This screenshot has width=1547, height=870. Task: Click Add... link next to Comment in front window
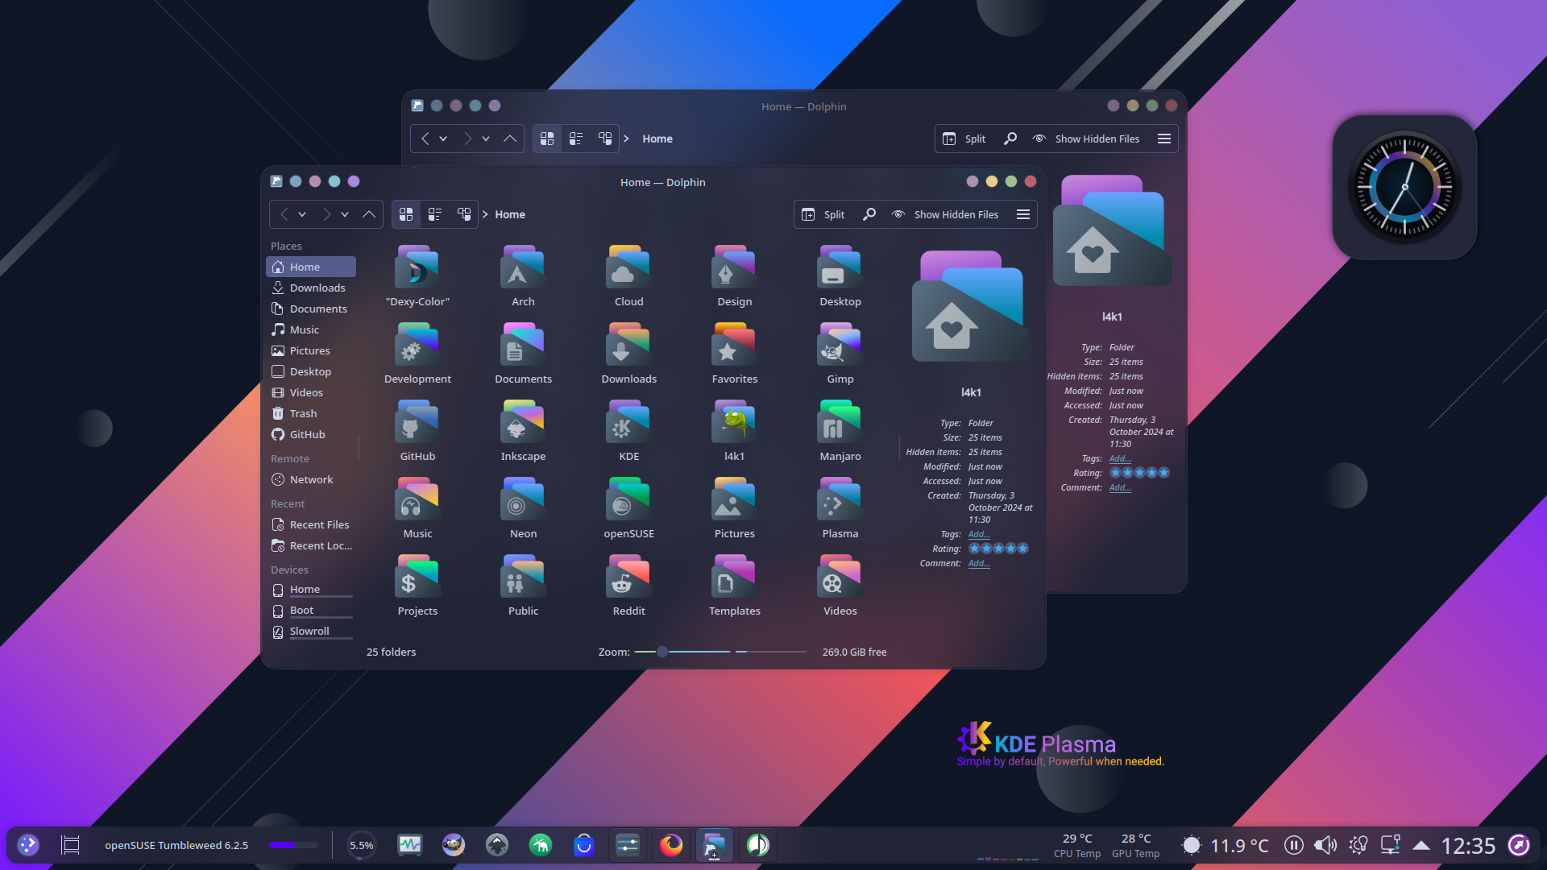(979, 563)
